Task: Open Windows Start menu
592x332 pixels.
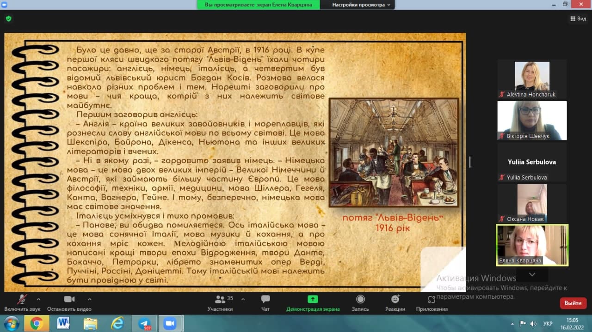Action: [x=11, y=324]
